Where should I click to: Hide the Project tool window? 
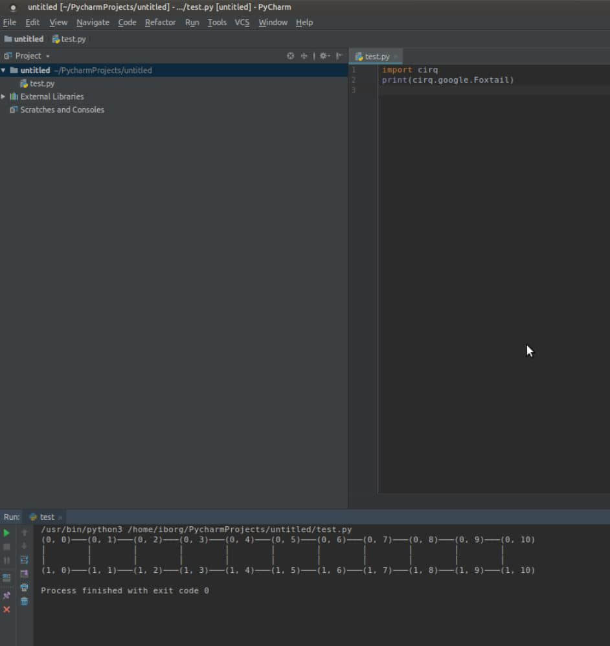point(339,56)
